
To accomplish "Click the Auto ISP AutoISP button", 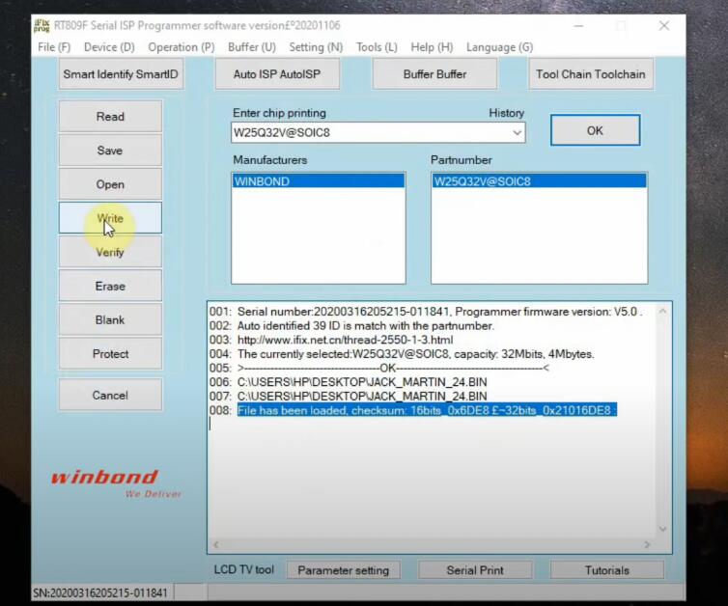I will coord(277,74).
